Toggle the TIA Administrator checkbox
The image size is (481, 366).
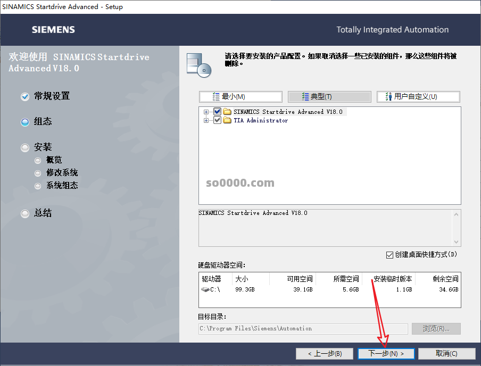click(217, 120)
